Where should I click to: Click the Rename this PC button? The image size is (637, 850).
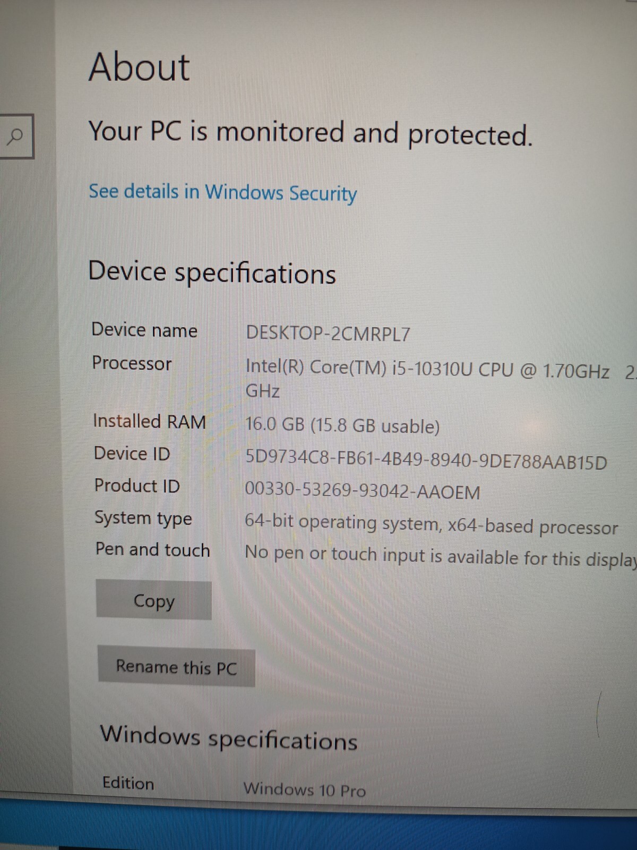(x=176, y=667)
